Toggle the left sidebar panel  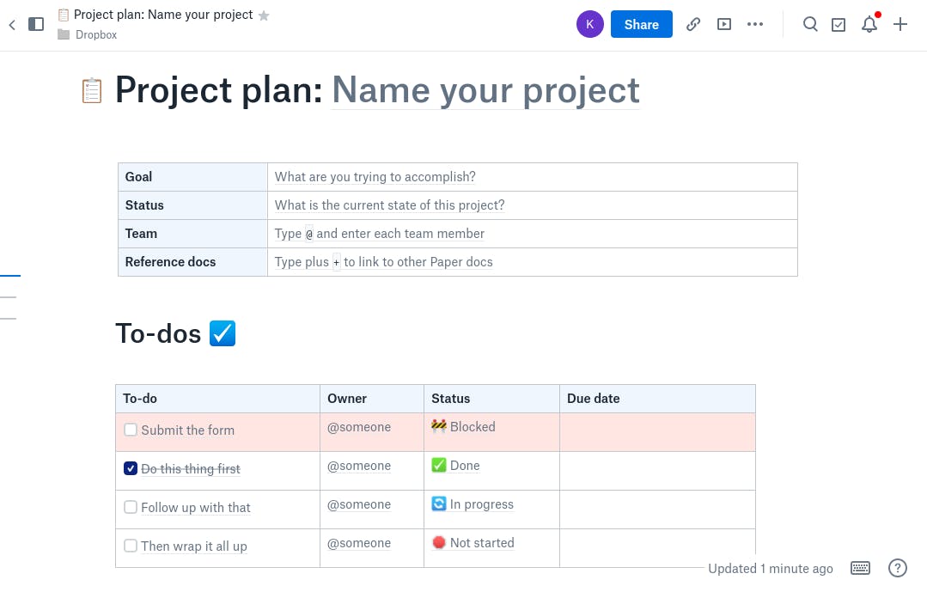[x=36, y=24]
